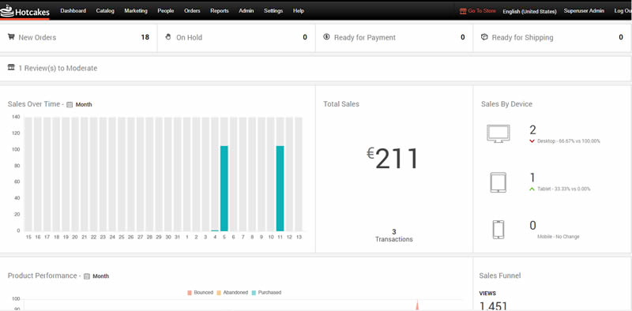Click the Desktop monitor icon
This screenshot has height=311, width=632.
(498, 133)
